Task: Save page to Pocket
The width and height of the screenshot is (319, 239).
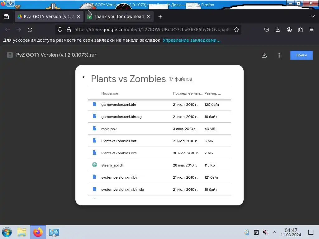Action: pos(267,30)
